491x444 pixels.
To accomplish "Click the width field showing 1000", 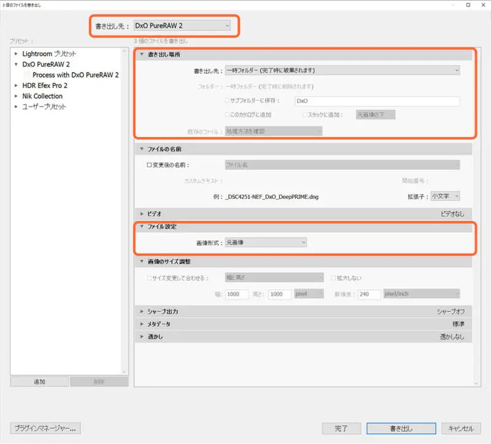I will click(236, 294).
